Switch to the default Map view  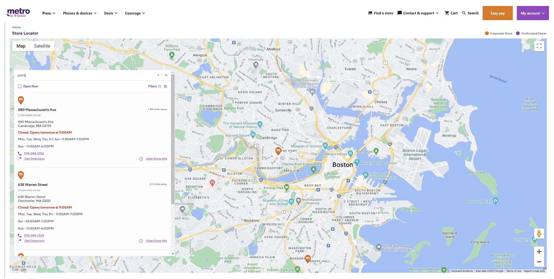tap(21, 46)
